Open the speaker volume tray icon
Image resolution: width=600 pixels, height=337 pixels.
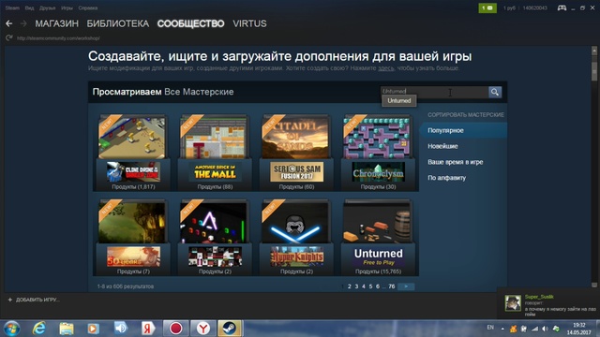(545, 329)
